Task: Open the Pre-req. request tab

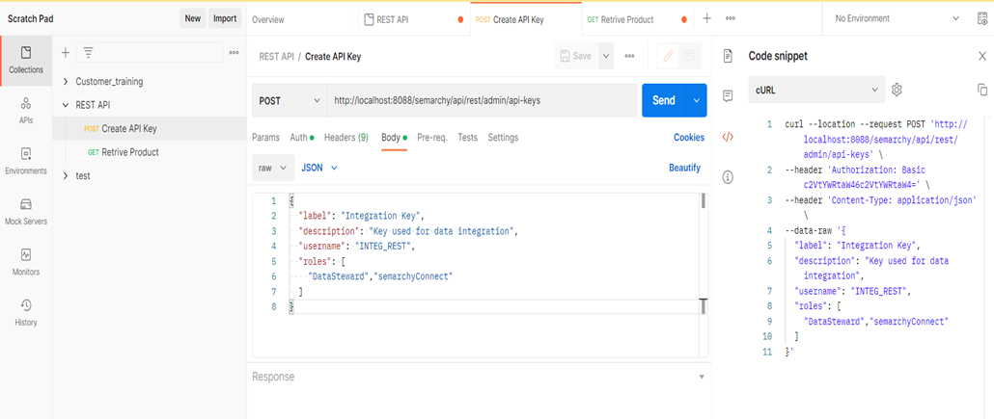Action: tap(432, 138)
